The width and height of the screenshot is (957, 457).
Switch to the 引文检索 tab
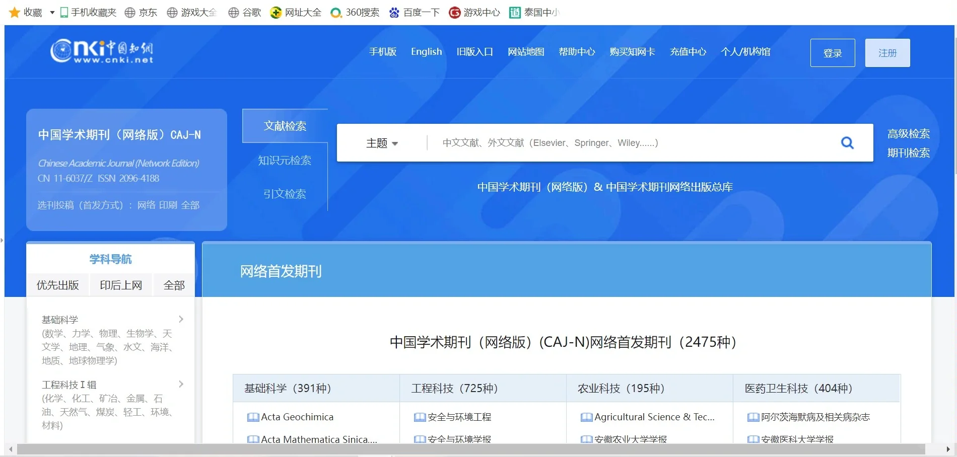click(x=285, y=194)
